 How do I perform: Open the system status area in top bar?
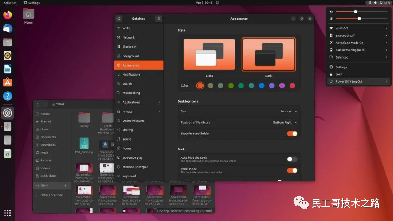click(x=379, y=3)
